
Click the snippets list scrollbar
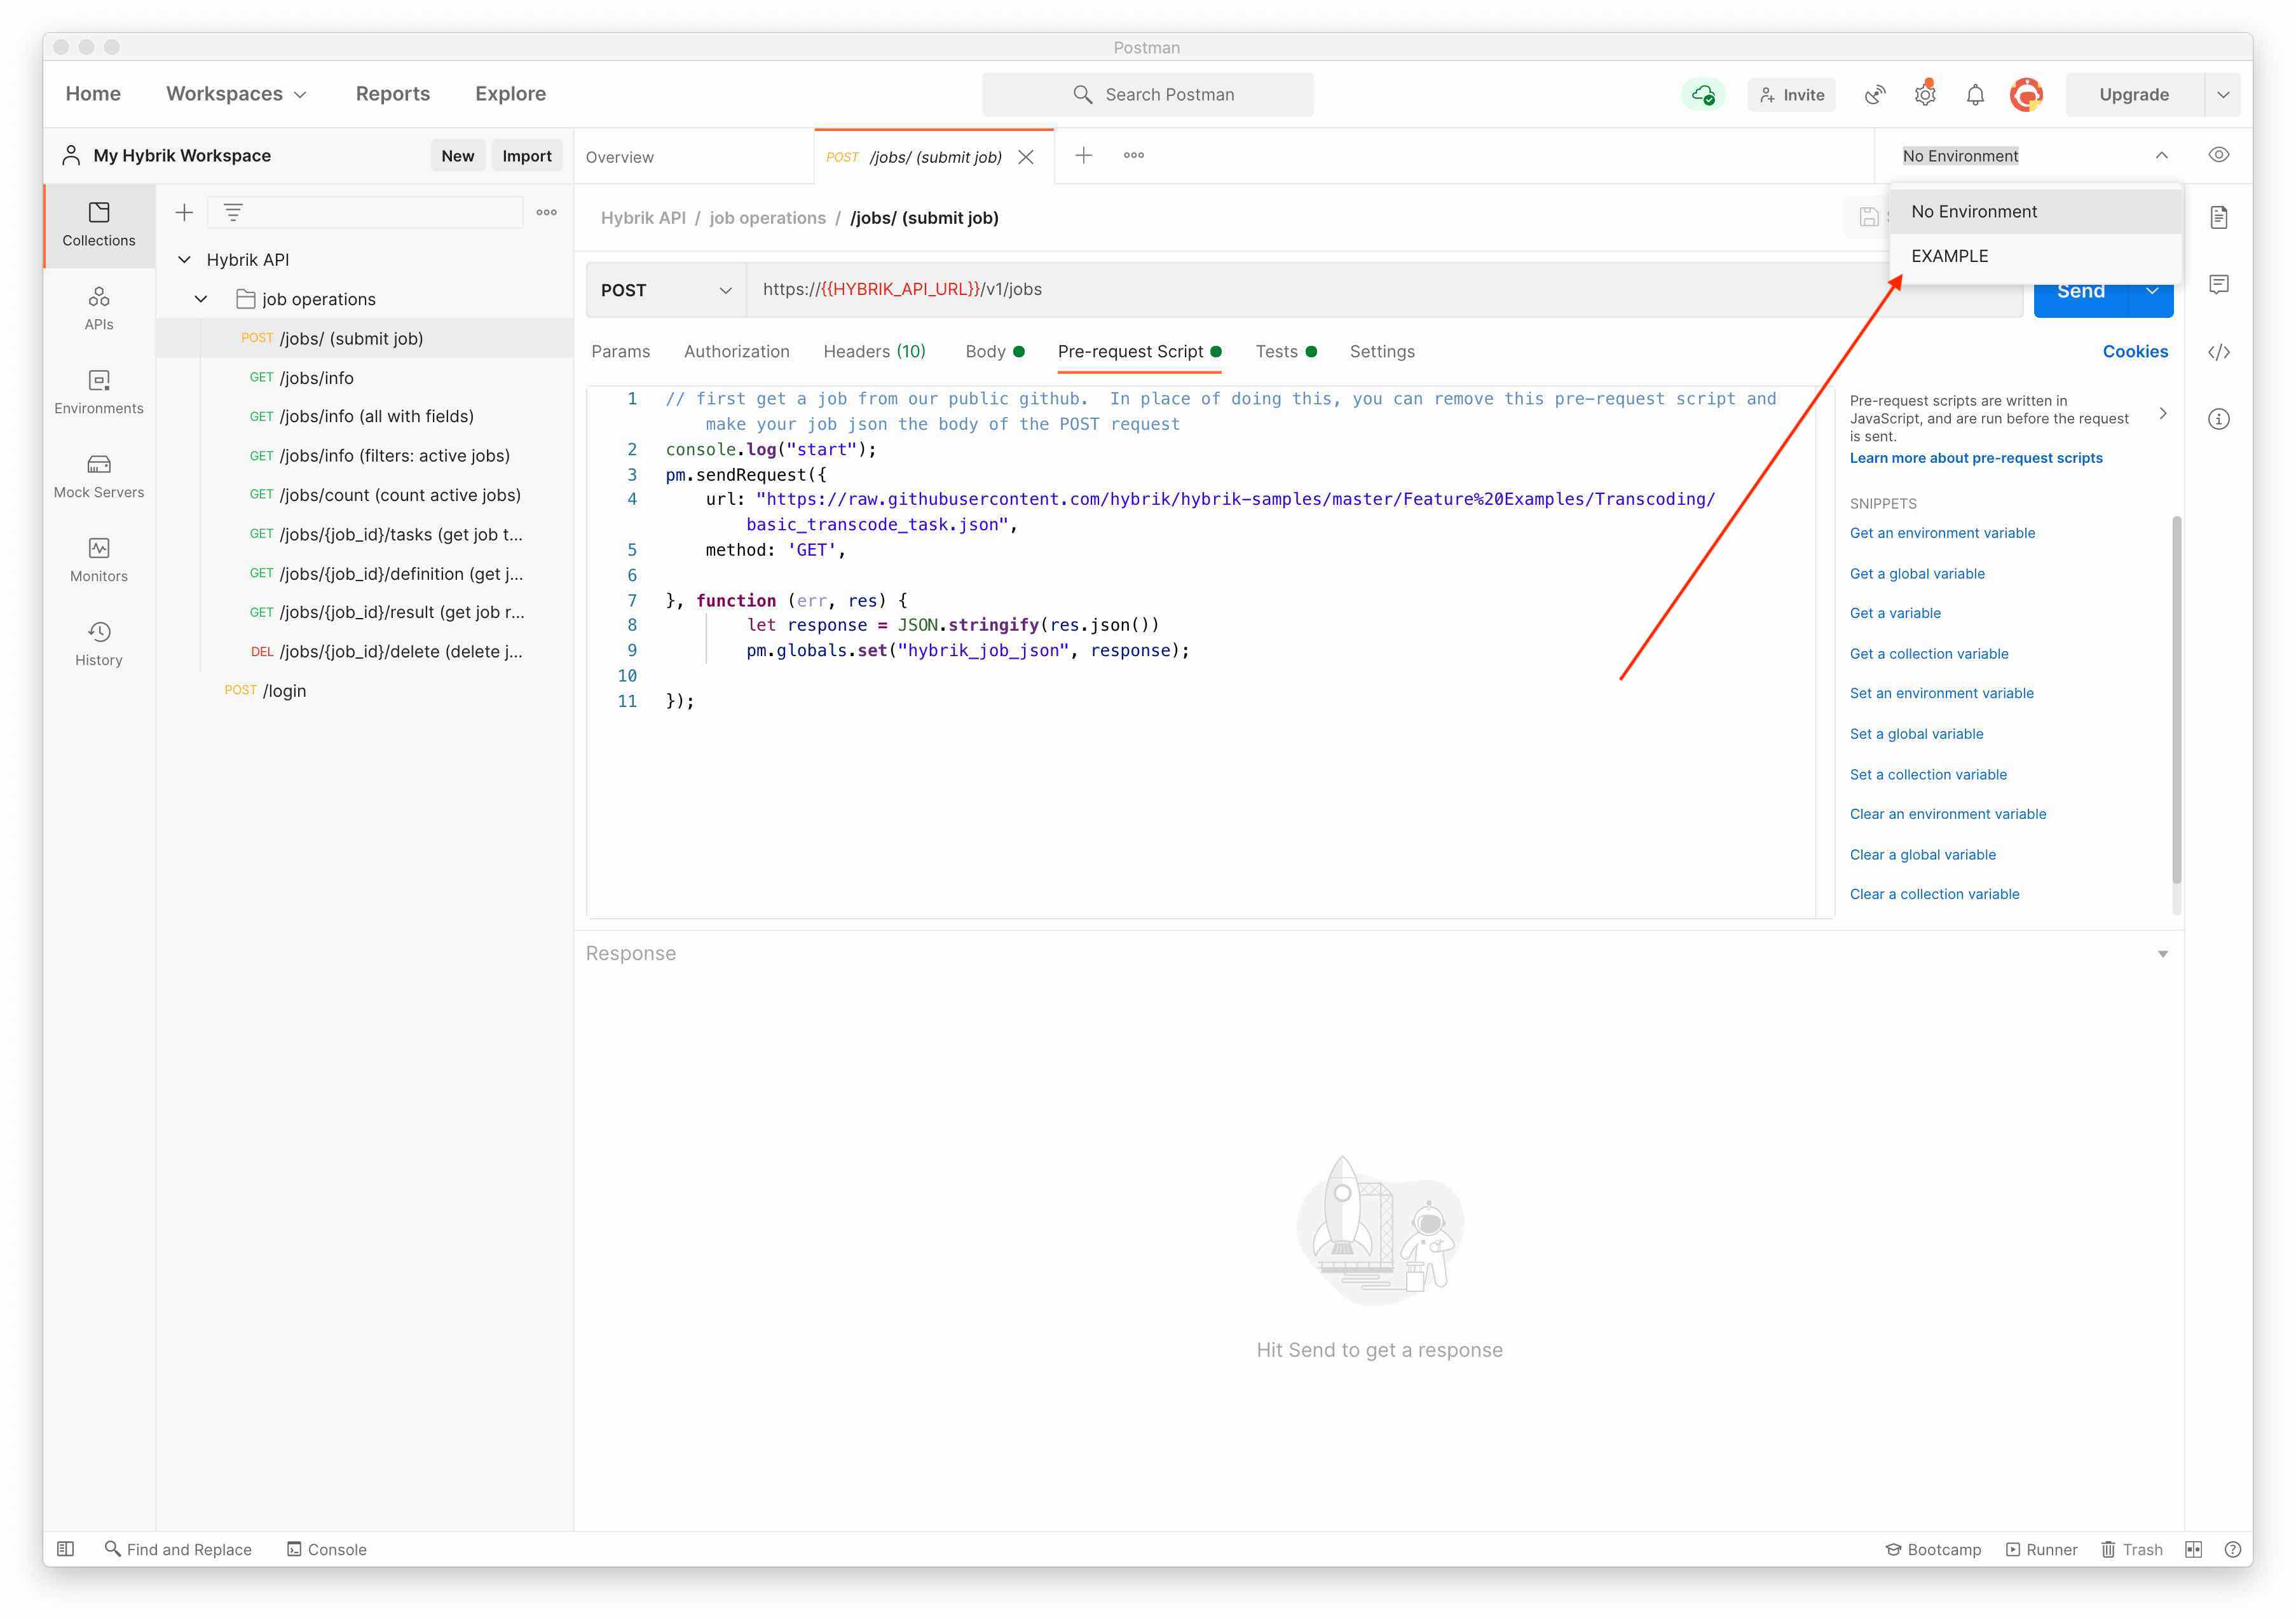point(2176,700)
